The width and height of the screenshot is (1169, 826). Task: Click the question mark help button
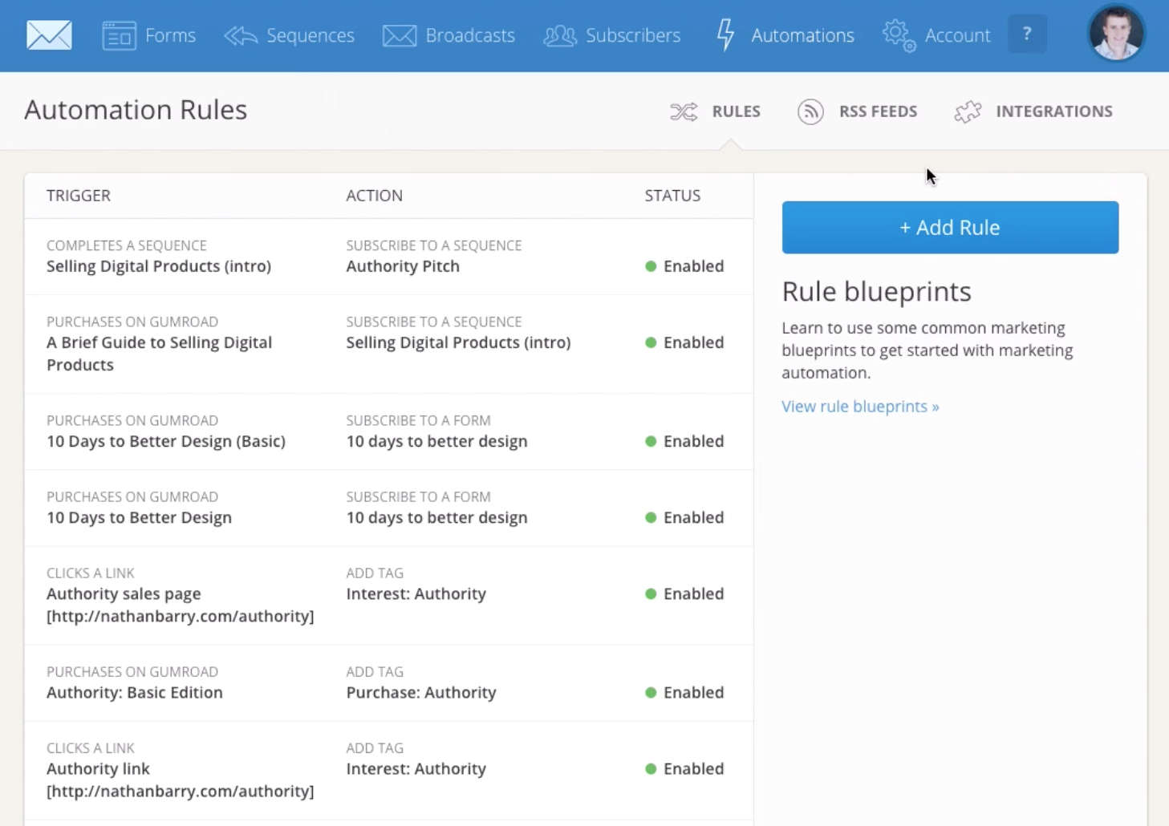[1027, 34]
